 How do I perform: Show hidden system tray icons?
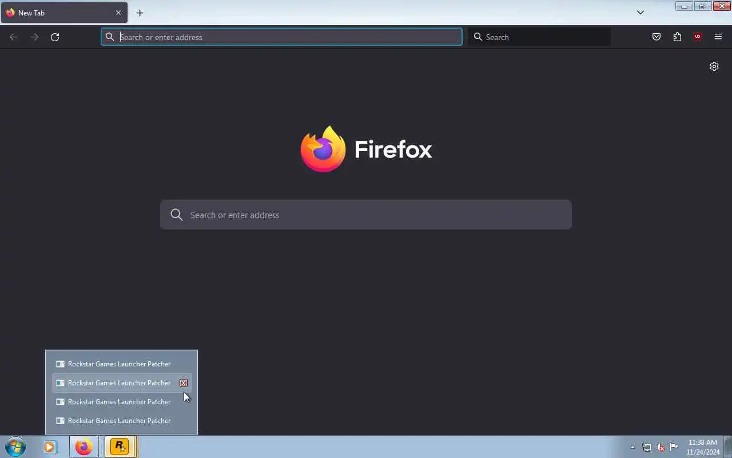632,447
